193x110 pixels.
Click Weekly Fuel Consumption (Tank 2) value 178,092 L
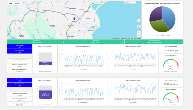click(x=20, y=100)
